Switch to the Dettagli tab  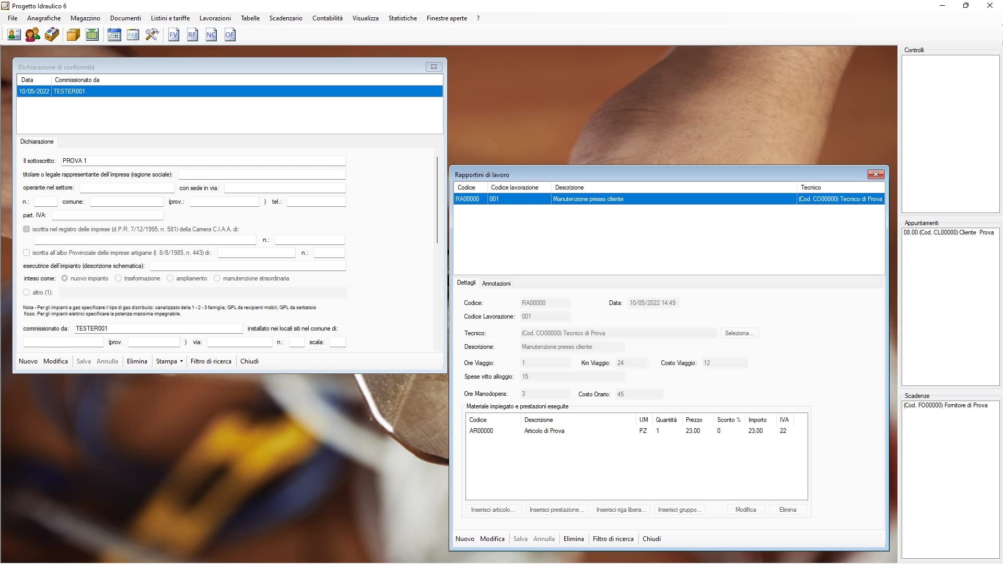(x=466, y=283)
